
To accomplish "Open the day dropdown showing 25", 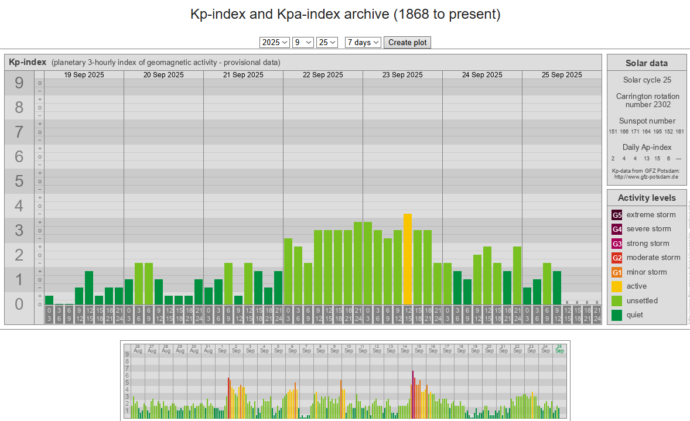I will (327, 42).
